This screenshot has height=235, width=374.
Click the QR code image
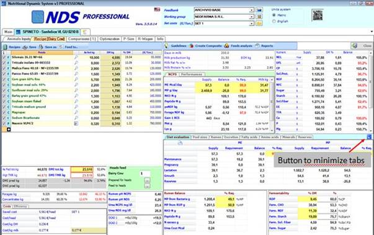click(318, 15)
